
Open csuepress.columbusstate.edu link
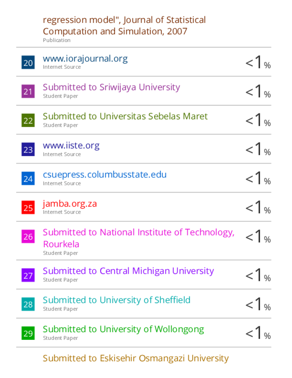[105, 175]
